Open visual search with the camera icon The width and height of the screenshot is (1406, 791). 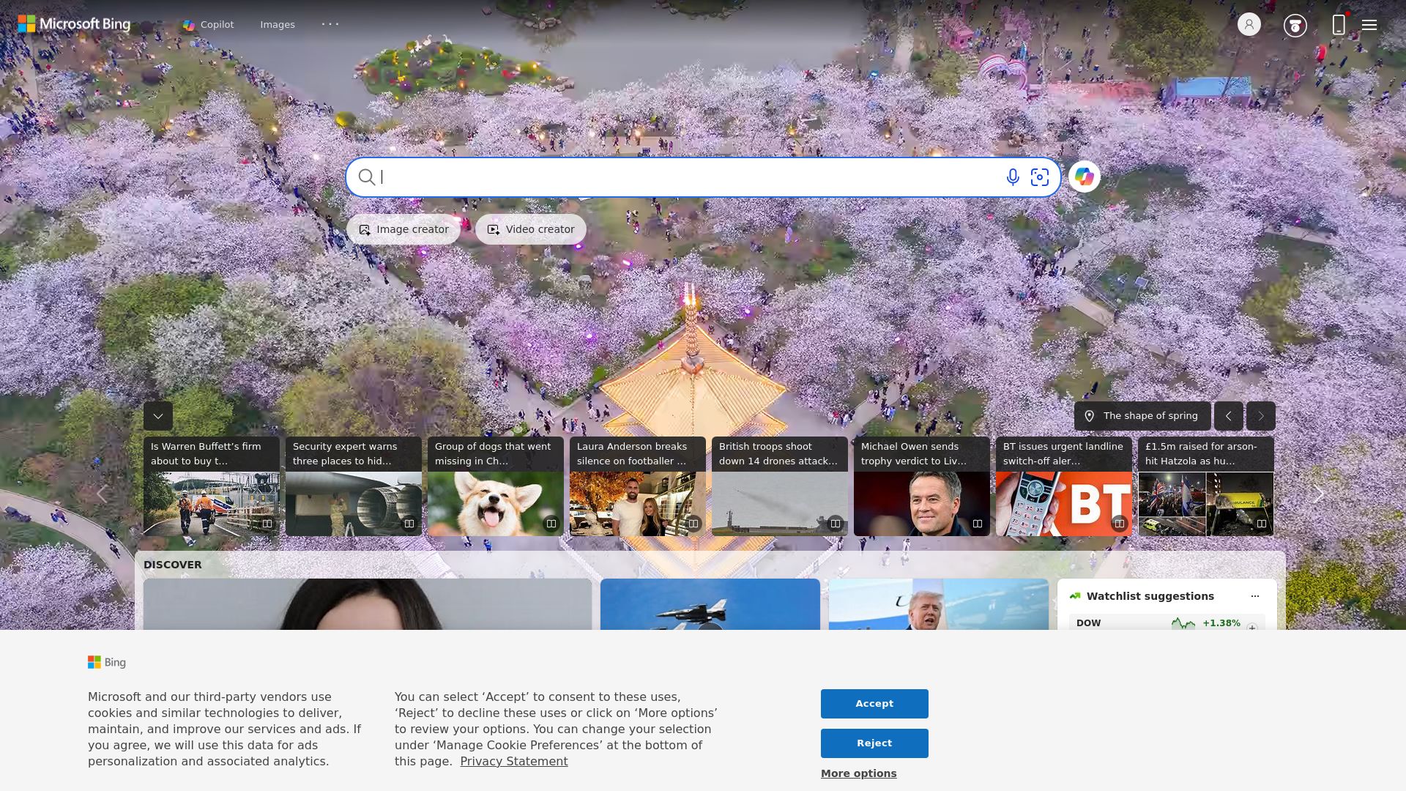[x=1041, y=177]
